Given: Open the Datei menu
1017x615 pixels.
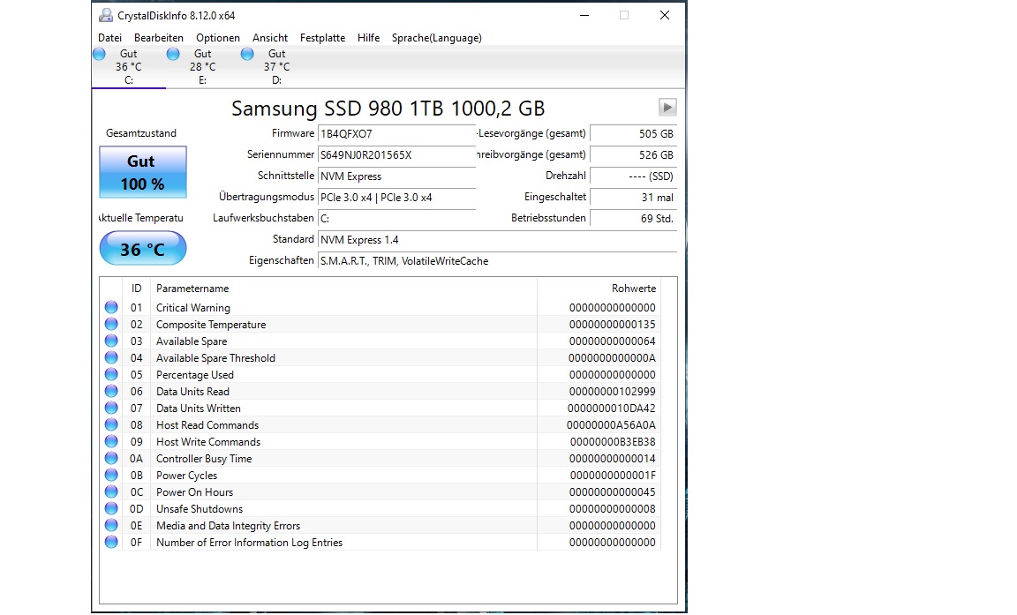Looking at the screenshot, I should coord(109,38).
